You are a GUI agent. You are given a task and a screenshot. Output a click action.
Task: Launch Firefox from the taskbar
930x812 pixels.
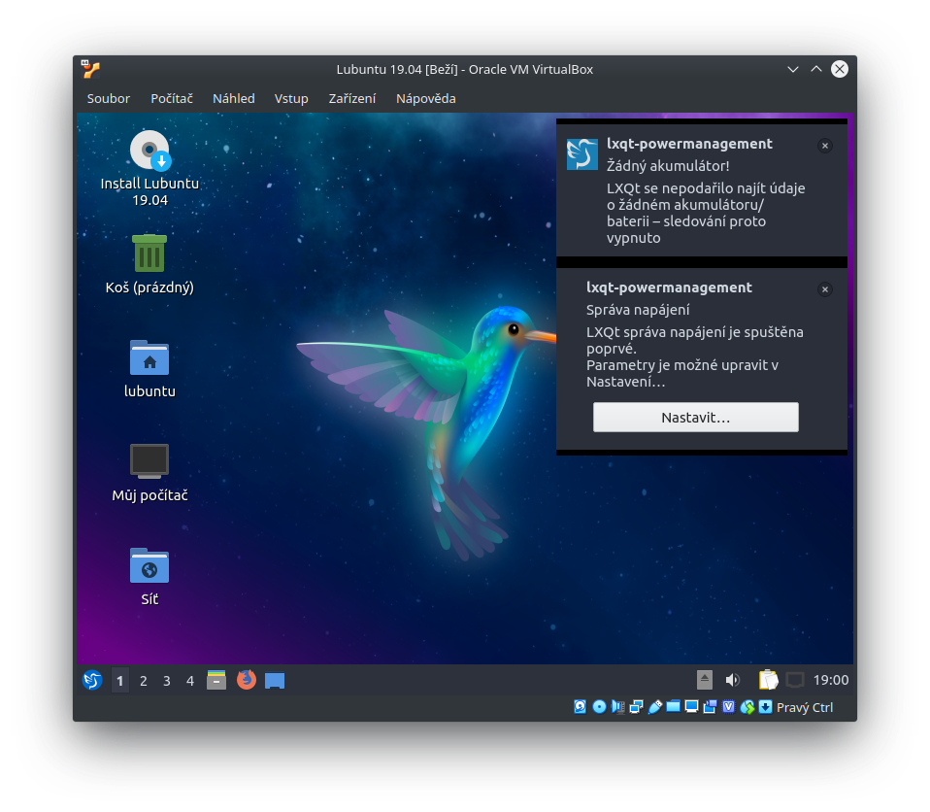(246, 680)
